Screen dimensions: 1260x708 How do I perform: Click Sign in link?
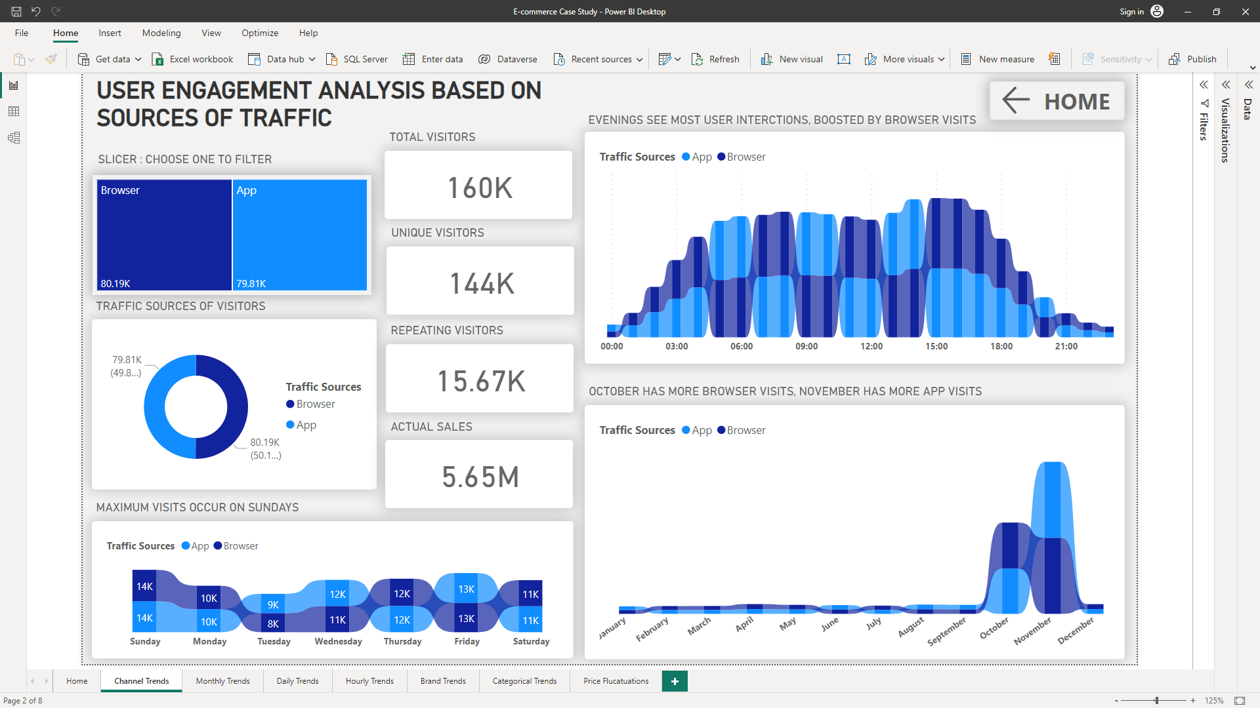coord(1131,11)
